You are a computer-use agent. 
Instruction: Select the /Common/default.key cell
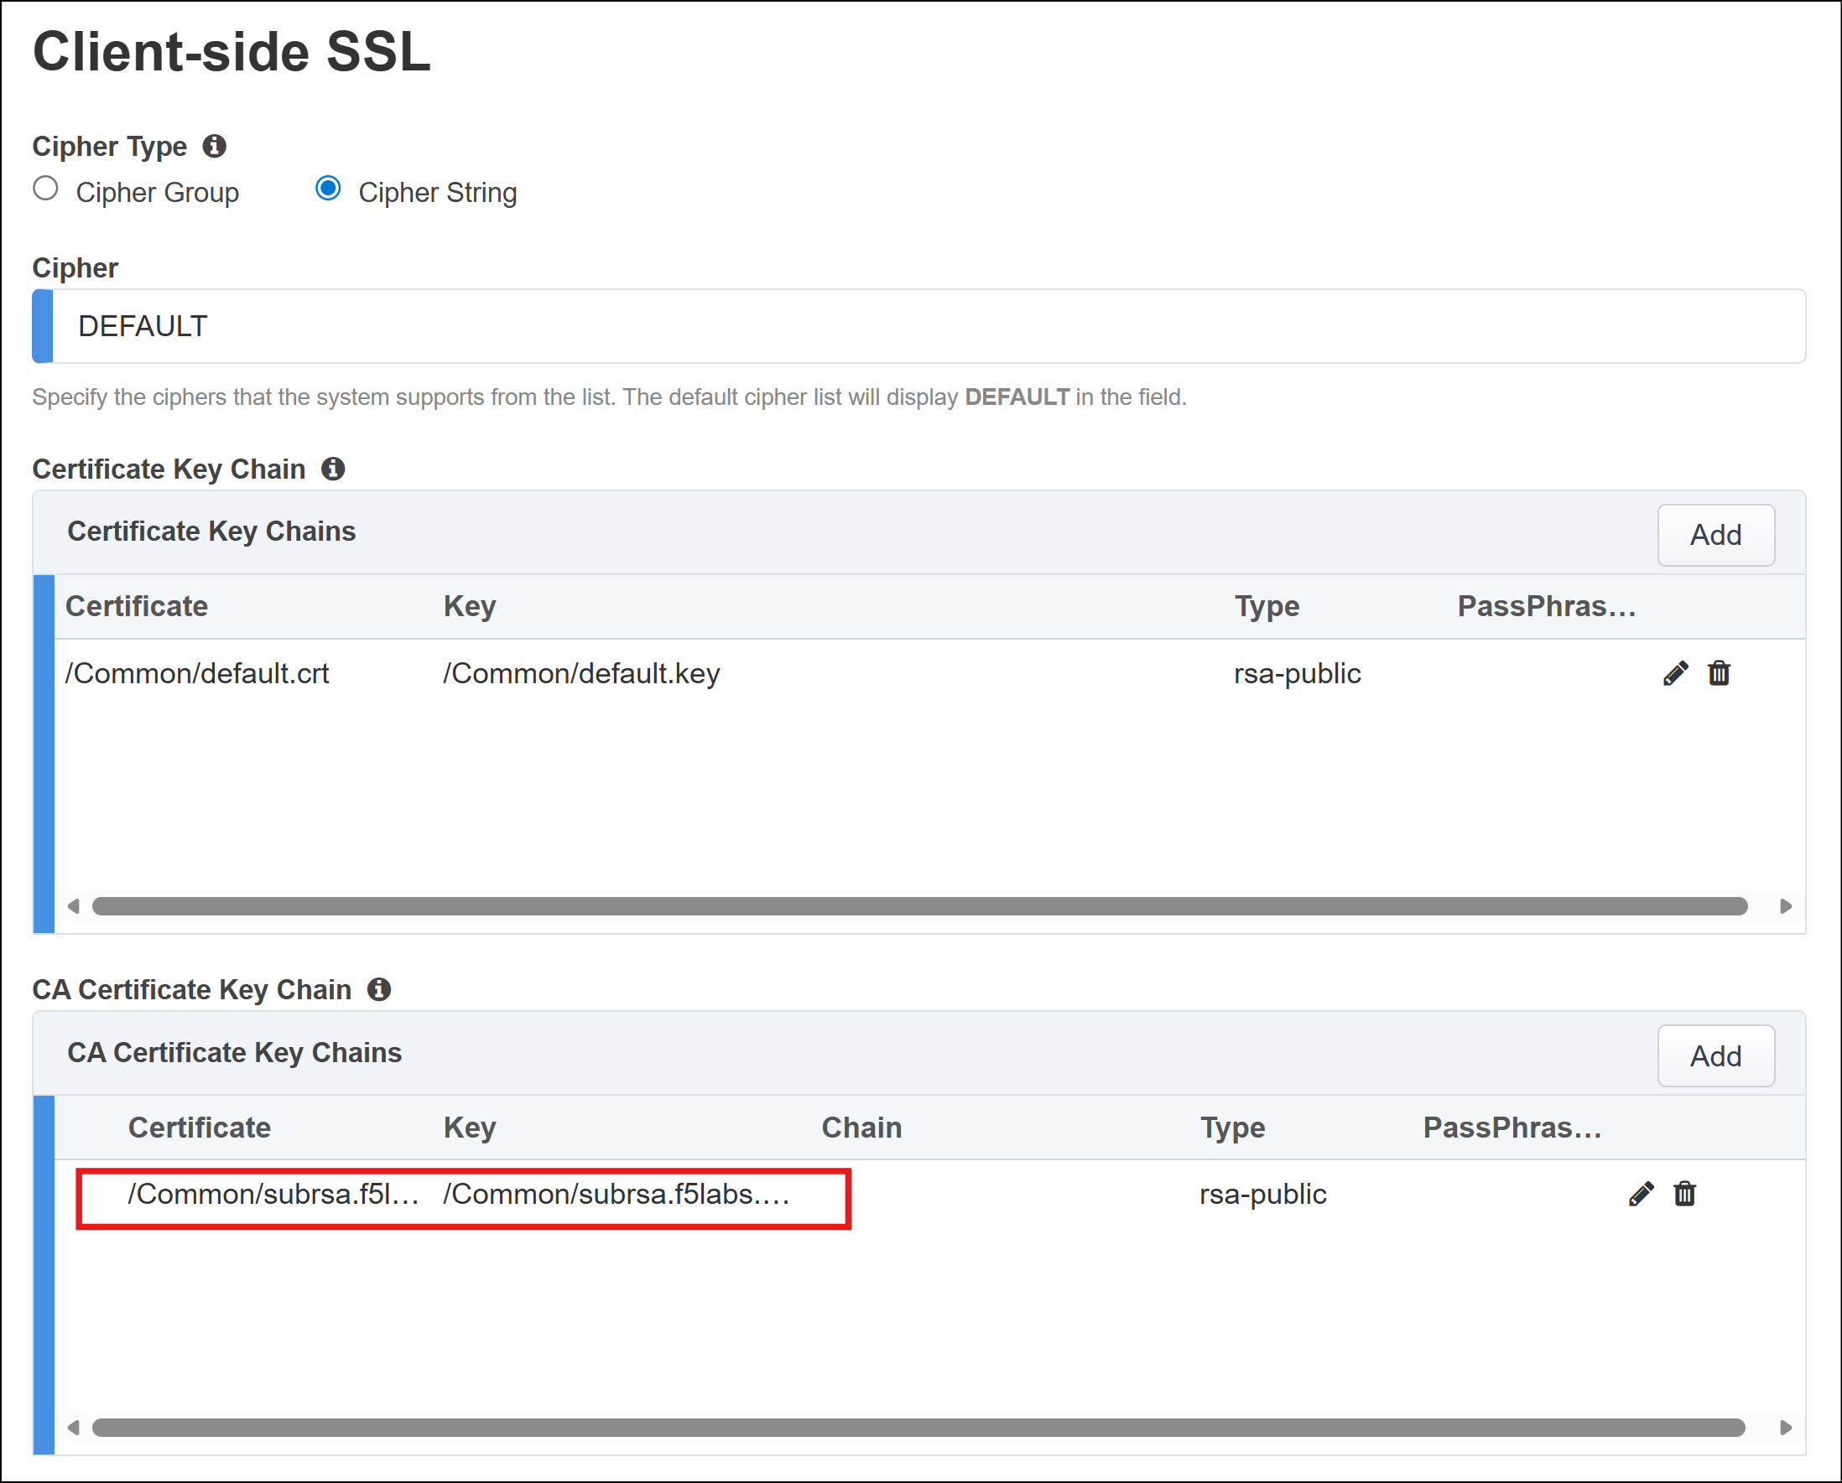[581, 673]
